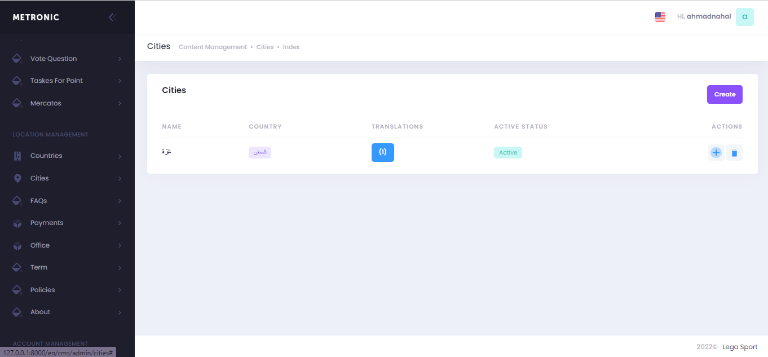Click Content Management breadcrumb link

(x=213, y=47)
